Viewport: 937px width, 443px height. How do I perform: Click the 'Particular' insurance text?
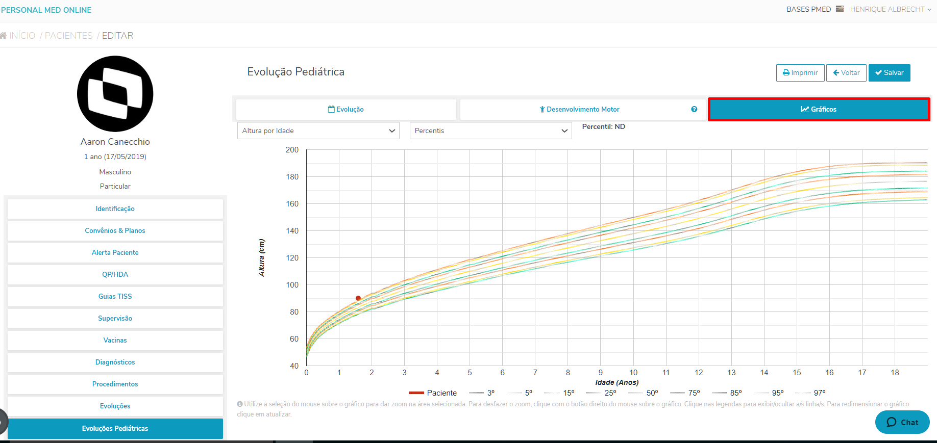coord(115,186)
